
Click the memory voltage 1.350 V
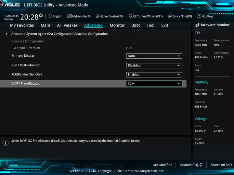point(218,94)
